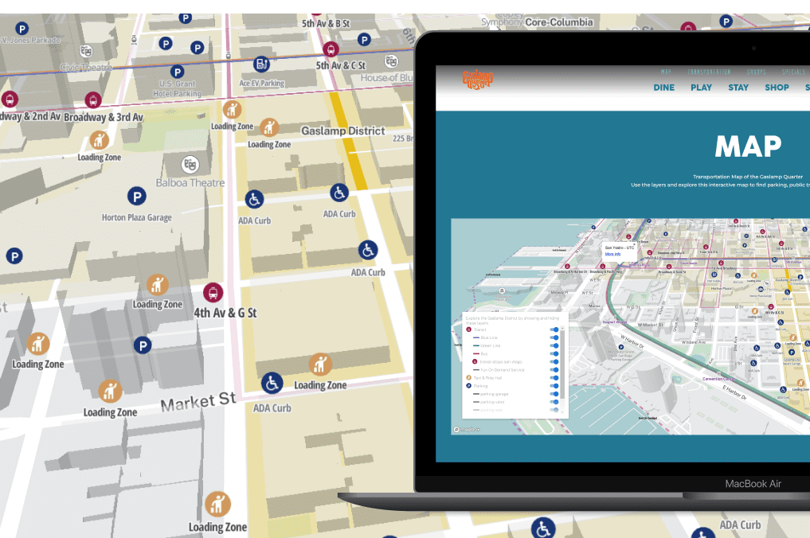Click the V. Jones Parkade parking icon
Screen dimensions: 810x538
[22, 29]
